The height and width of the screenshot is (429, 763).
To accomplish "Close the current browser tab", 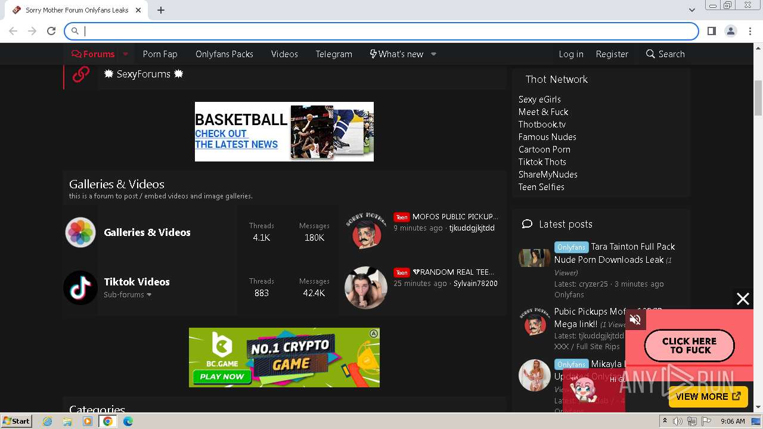I will pos(139,10).
